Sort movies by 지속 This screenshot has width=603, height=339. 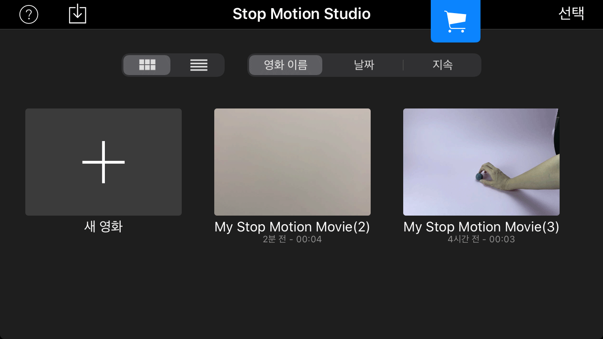442,65
